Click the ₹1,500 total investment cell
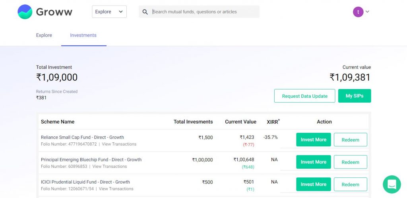Image resolution: width=407 pixels, height=198 pixels. point(205,138)
